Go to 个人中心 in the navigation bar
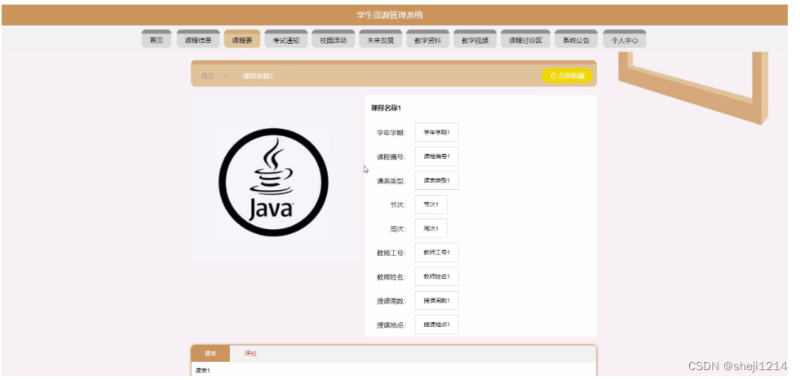The image size is (800, 380). tap(625, 40)
